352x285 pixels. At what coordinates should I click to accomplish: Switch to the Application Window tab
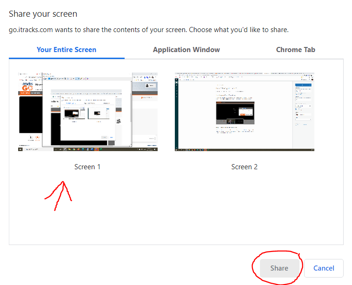186,50
